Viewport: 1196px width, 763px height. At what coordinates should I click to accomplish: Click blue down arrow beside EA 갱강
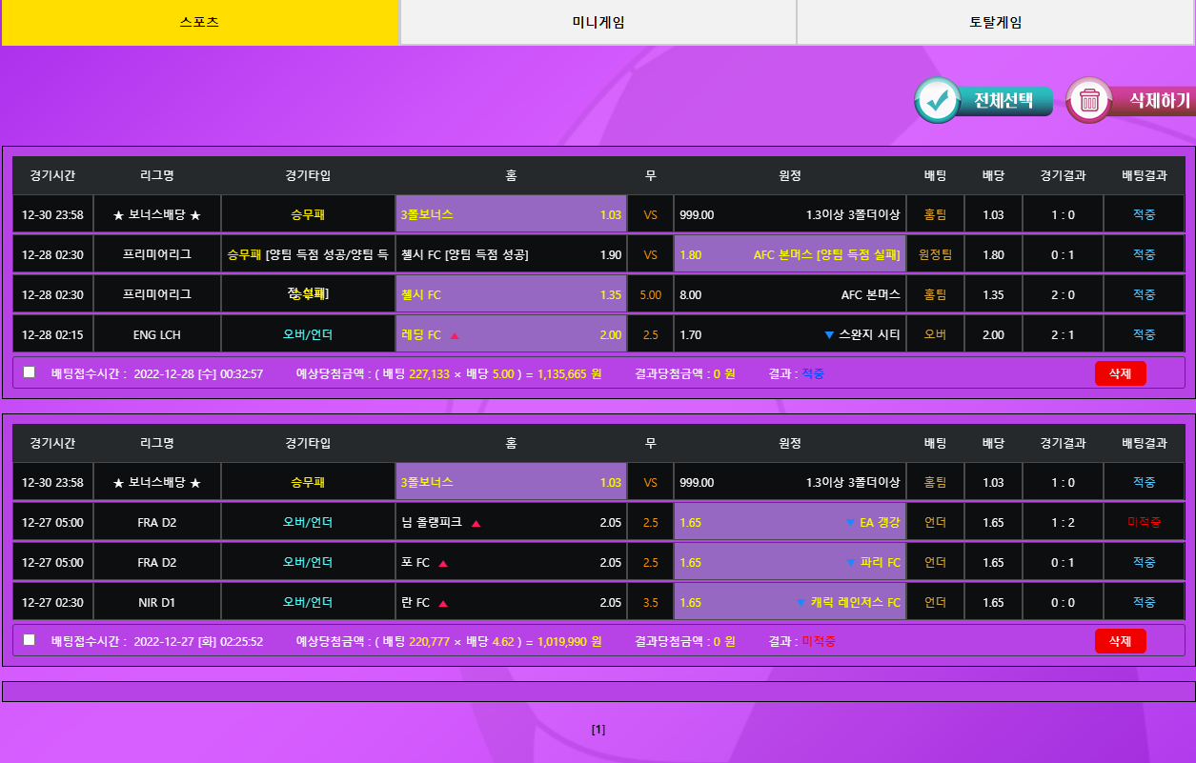click(850, 523)
